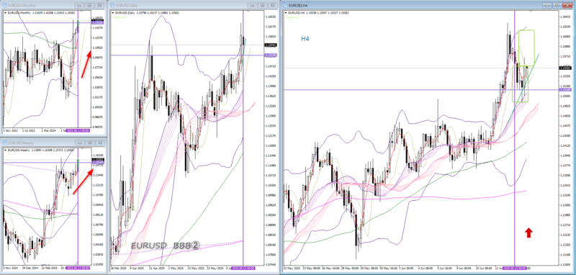
Task: Click the 22 May 2025 date on H4 axis
Action: (x=292, y=268)
